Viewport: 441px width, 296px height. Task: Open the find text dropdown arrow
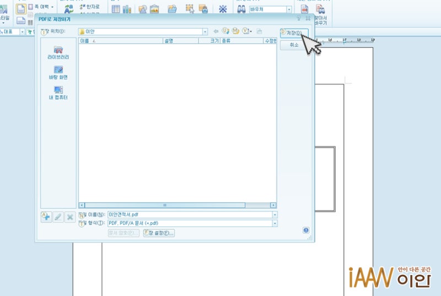(289, 9)
